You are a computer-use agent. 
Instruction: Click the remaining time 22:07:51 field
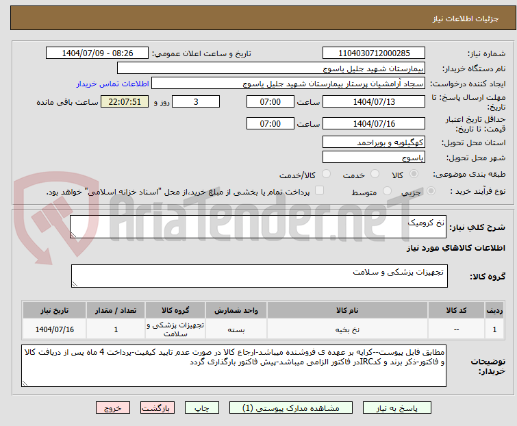pos(125,101)
